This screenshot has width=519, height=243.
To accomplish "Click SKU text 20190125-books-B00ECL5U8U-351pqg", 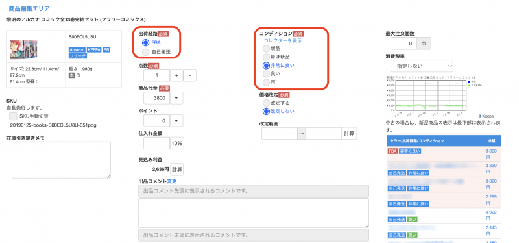I will pos(53,125).
